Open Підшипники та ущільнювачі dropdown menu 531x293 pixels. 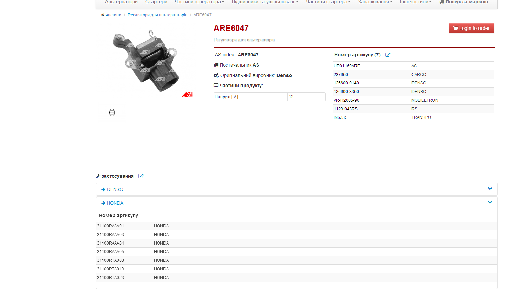pos(265,2)
